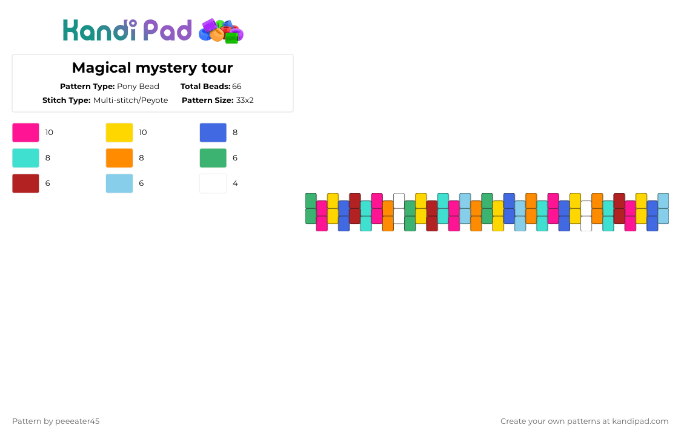Image resolution: width=681 pixels, height=436 pixels.
Task: Select the pink color swatch
Action: pos(25,133)
